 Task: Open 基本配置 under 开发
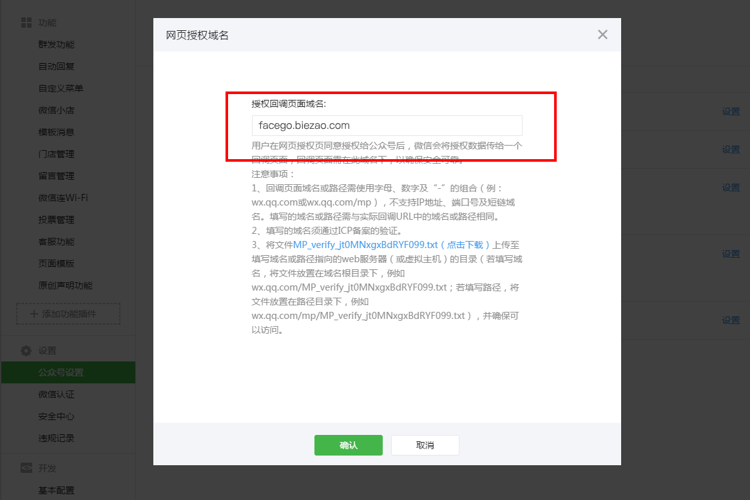pos(57,490)
